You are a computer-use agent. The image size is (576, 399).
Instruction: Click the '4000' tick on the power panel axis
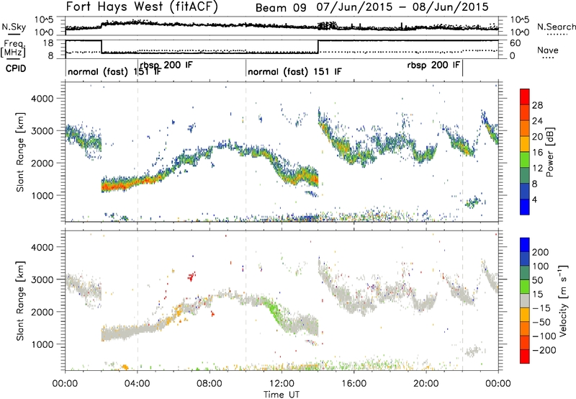(42, 99)
